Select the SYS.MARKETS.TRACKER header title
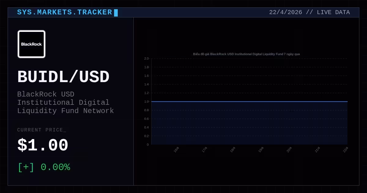Screen dimensions: 367x193 click(65, 12)
